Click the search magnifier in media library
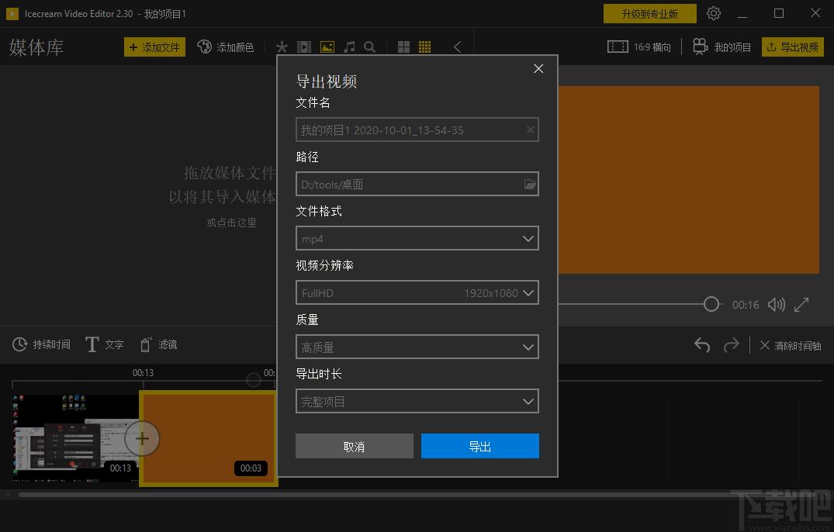The image size is (834, 532). (x=370, y=47)
